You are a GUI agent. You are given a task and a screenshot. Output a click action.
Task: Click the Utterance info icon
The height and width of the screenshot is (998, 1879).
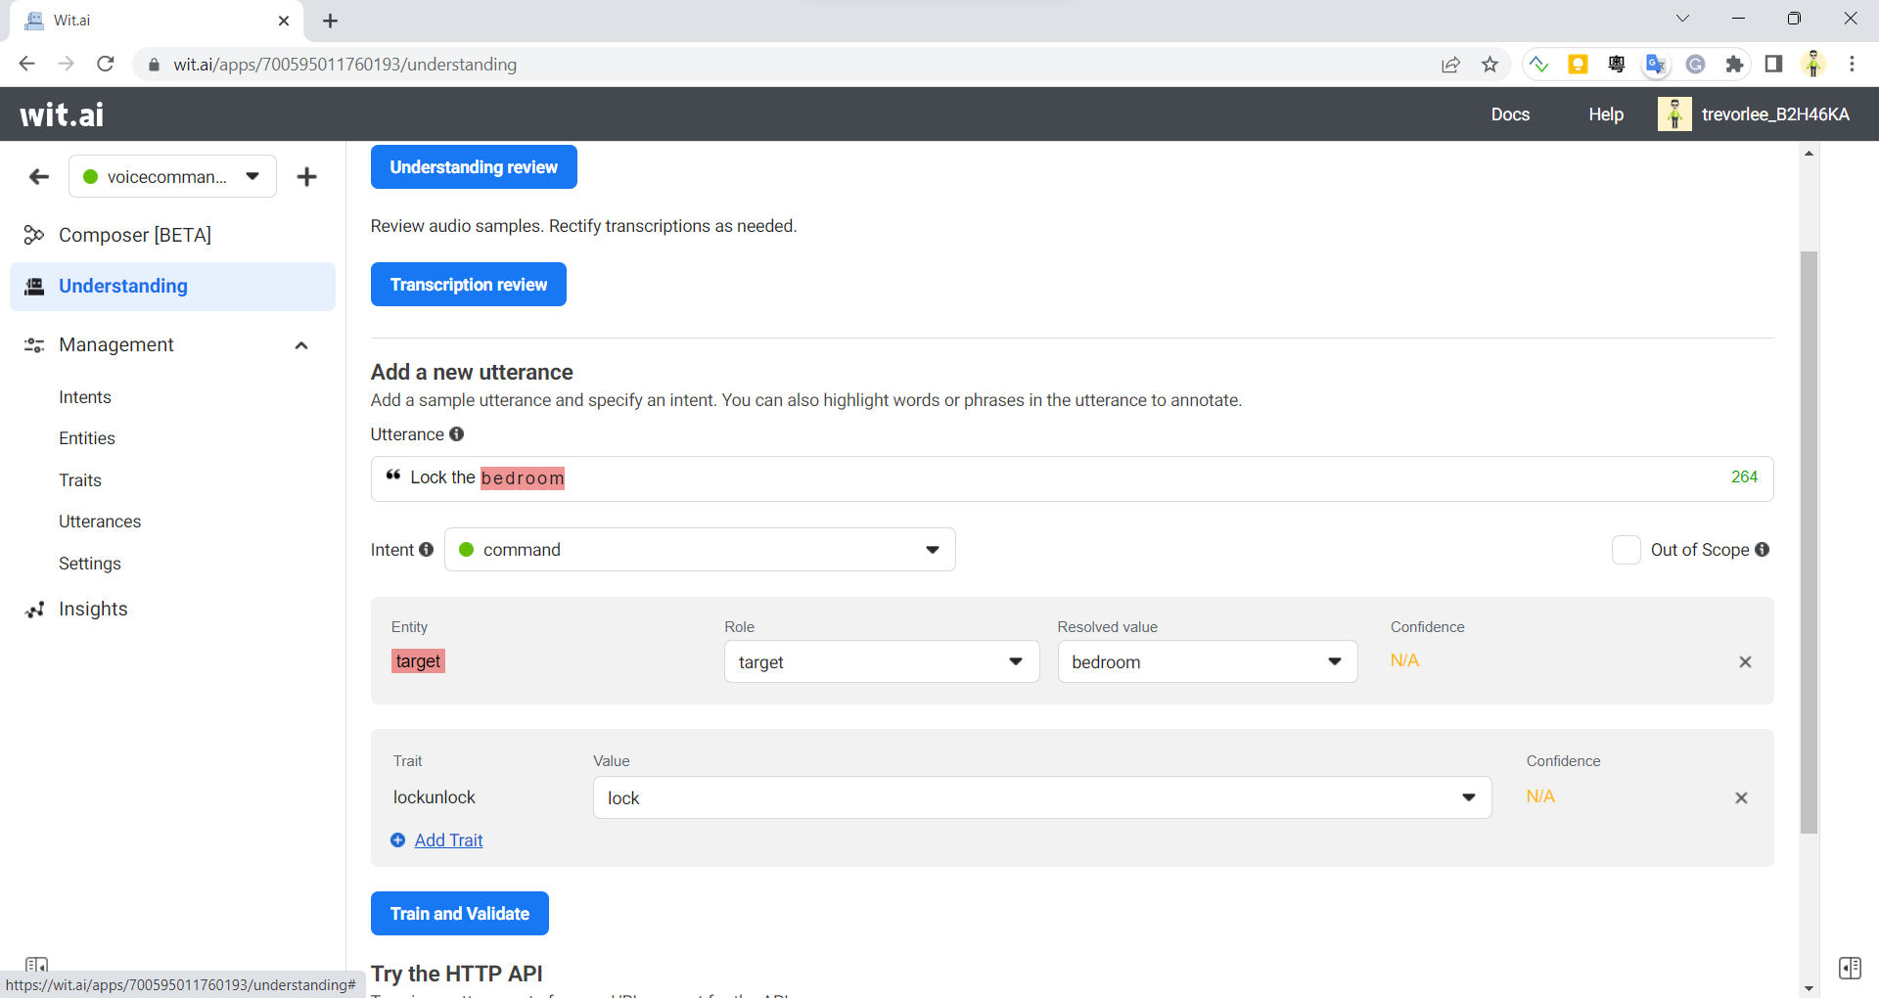click(x=457, y=434)
